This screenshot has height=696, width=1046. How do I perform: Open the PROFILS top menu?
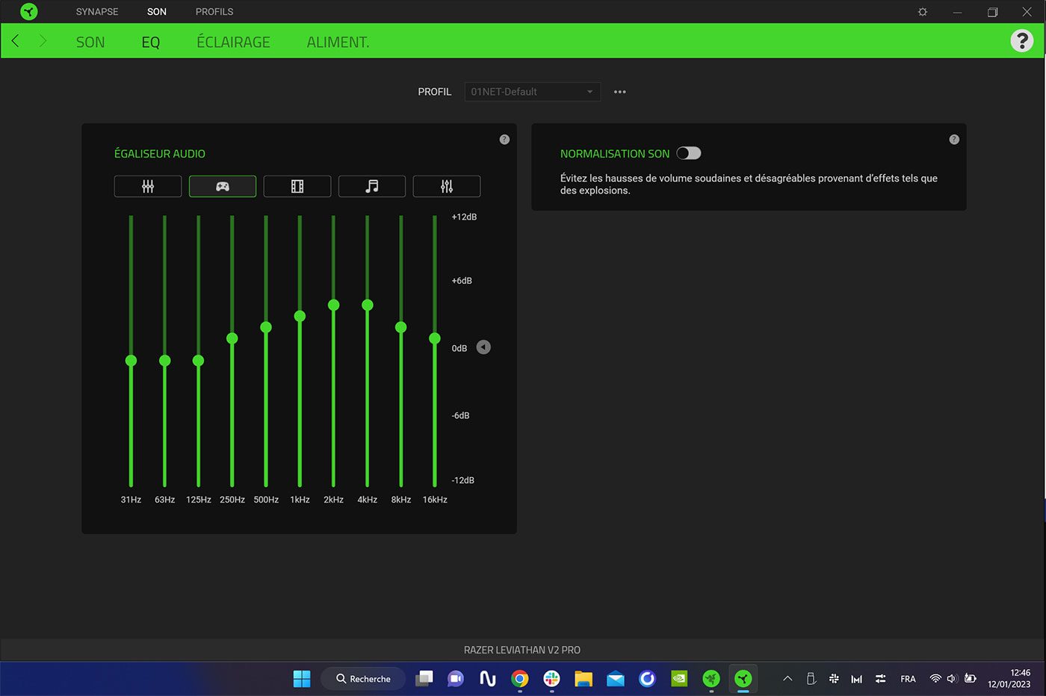[214, 12]
